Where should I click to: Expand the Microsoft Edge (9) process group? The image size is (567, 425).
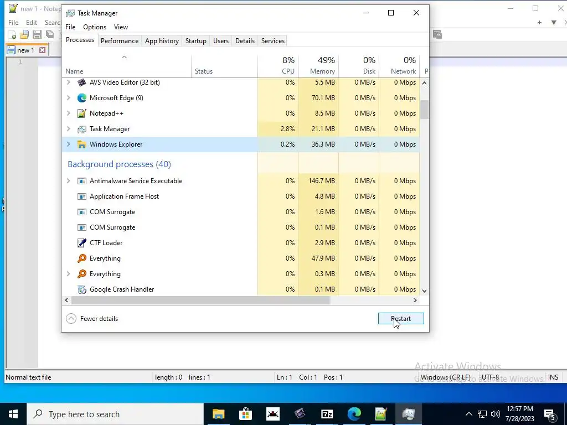click(68, 98)
